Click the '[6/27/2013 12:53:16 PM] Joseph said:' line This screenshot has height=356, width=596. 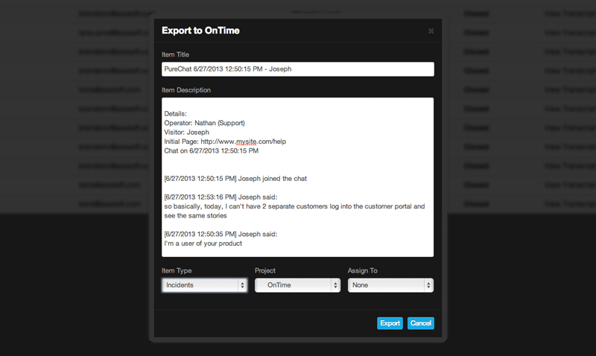pyautogui.click(x=221, y=197)
